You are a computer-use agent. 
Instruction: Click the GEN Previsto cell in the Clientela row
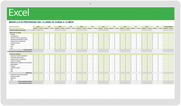tap(35, 34)
